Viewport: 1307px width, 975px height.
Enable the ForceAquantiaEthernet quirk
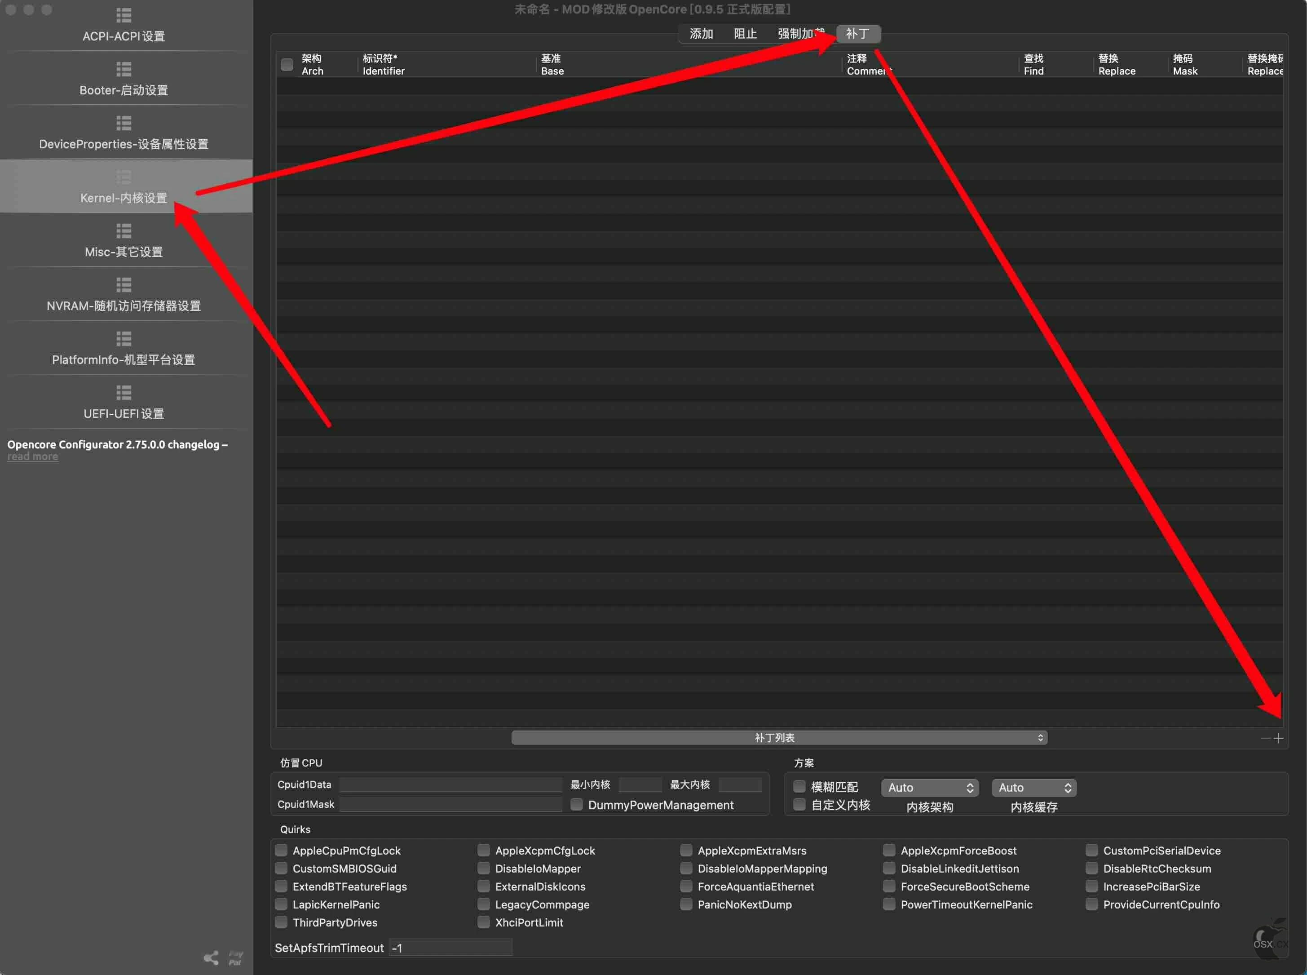(686, 886)
